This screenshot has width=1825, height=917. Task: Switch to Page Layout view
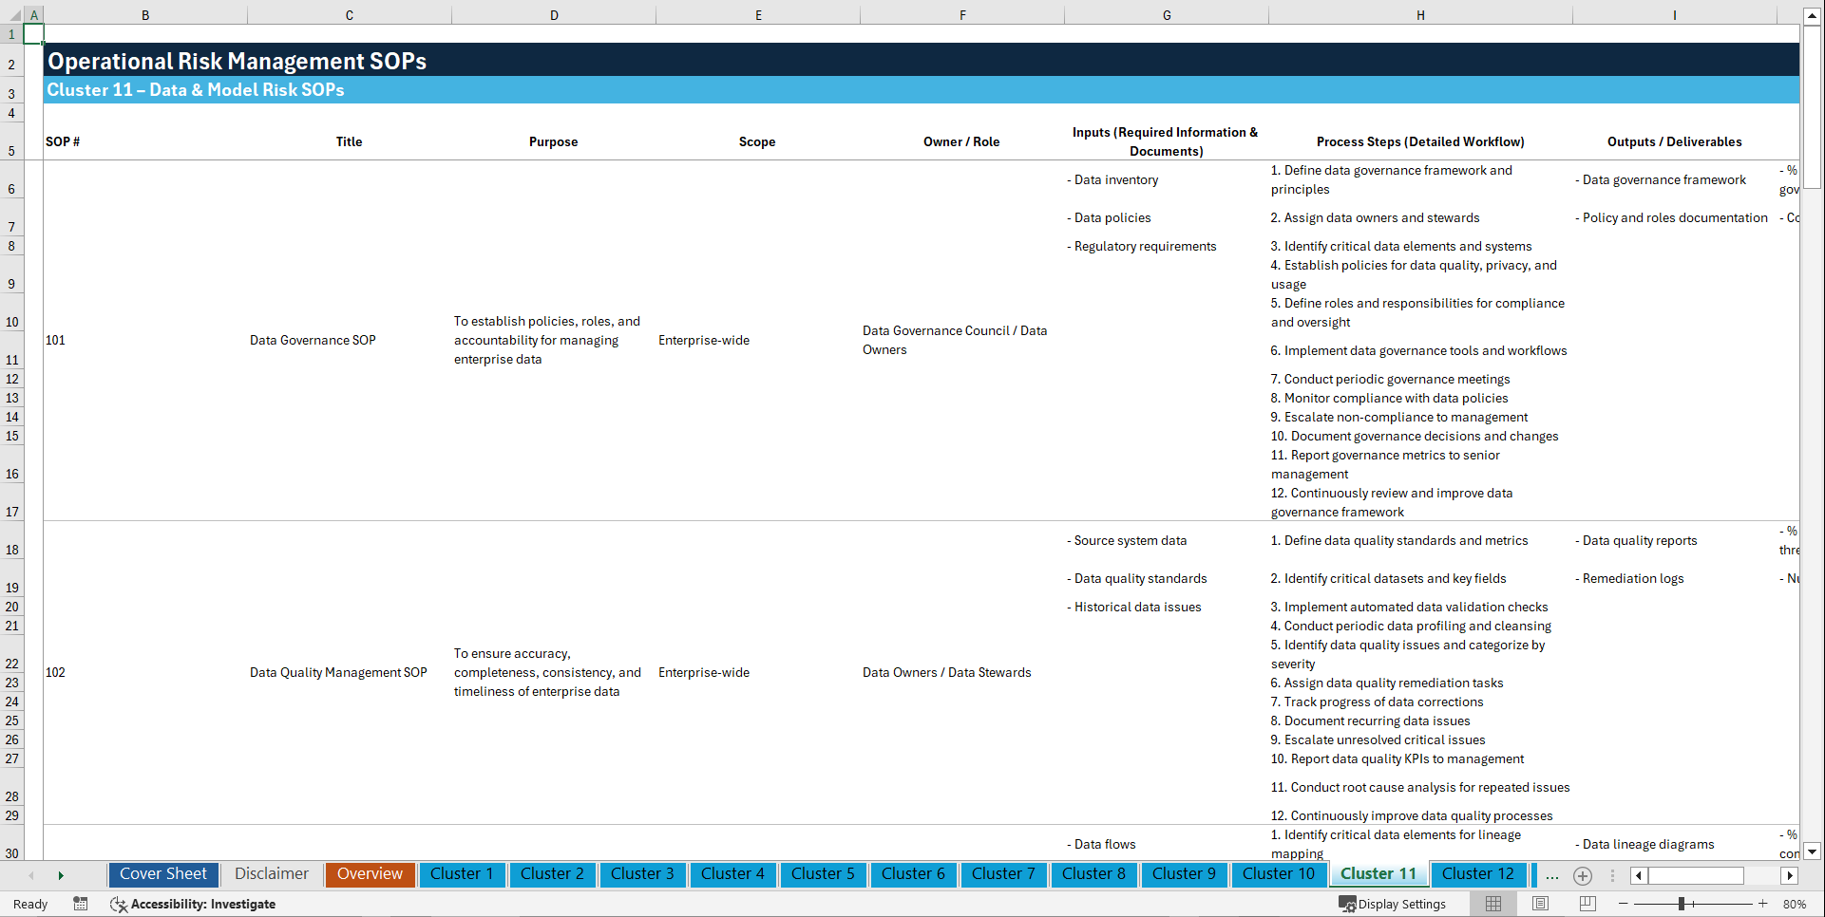(1540, 904)
